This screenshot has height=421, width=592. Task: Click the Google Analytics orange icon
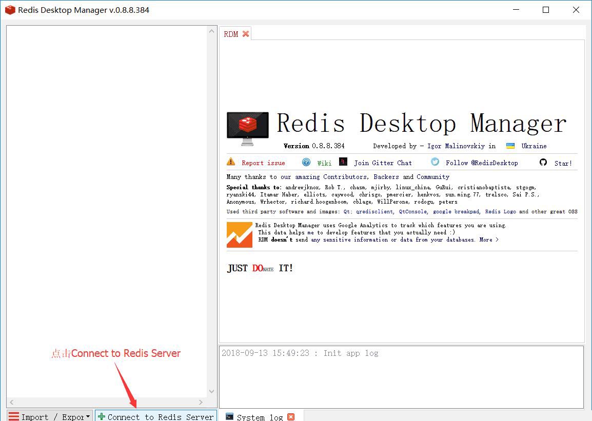coord(240,235)
